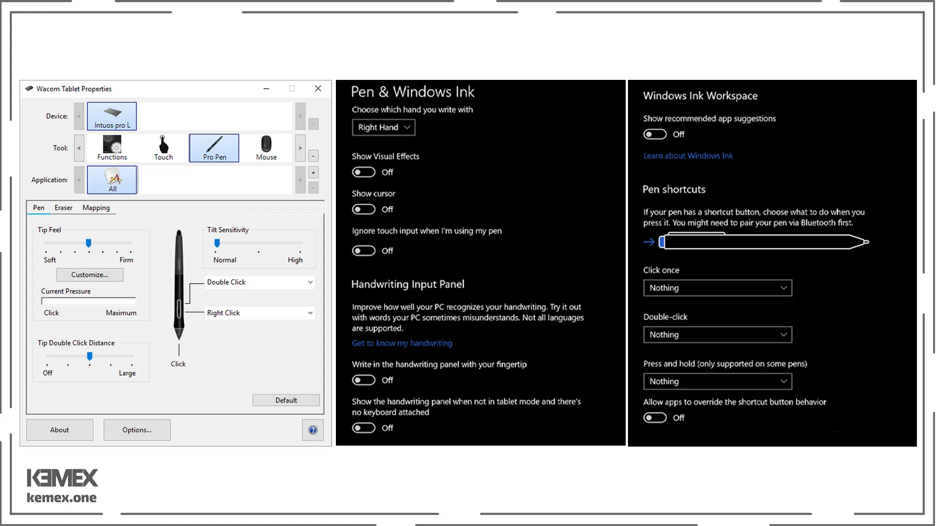
Task: Click minus button beside Tool row
Action: click(313, 156)
